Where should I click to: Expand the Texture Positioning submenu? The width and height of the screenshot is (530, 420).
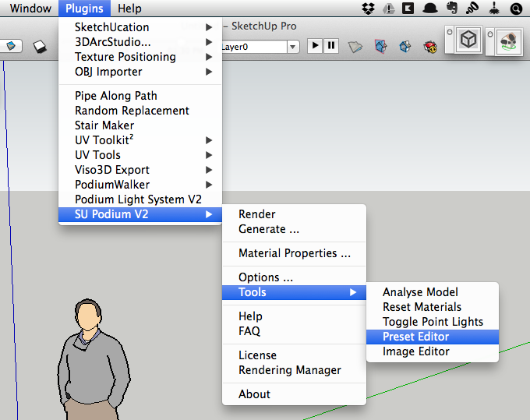point(140,57)
